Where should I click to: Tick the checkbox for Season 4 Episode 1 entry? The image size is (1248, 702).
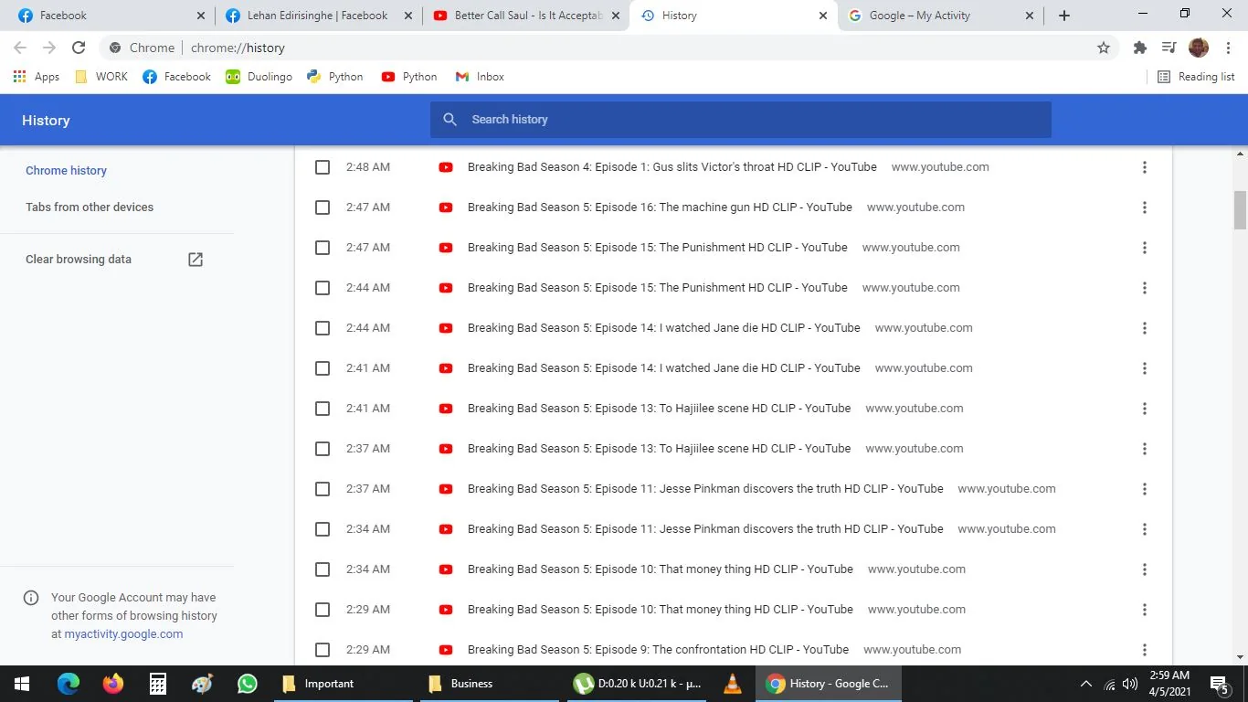323,167
